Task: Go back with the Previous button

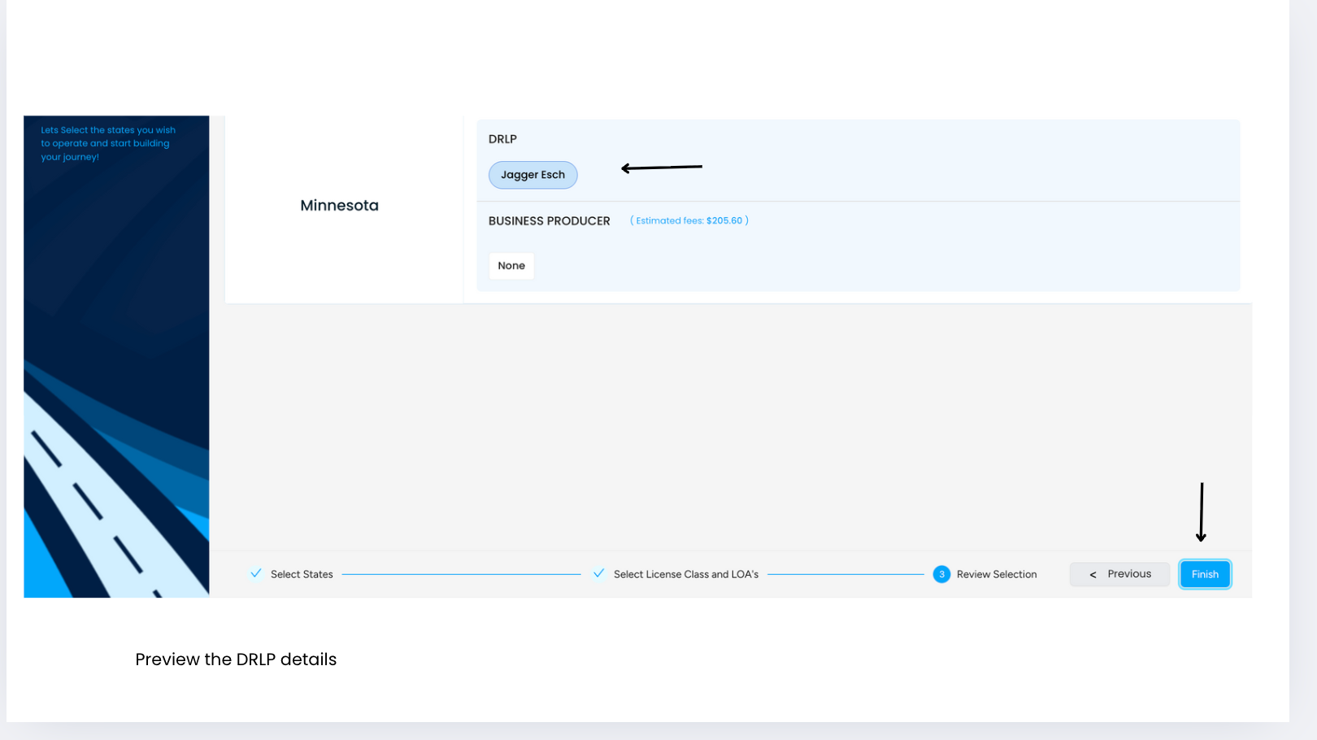Action: (x=1119, y=574)
